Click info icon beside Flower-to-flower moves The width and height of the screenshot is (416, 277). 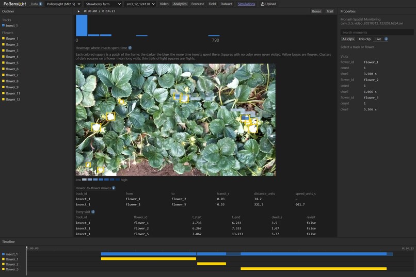(x=114, y=188)
